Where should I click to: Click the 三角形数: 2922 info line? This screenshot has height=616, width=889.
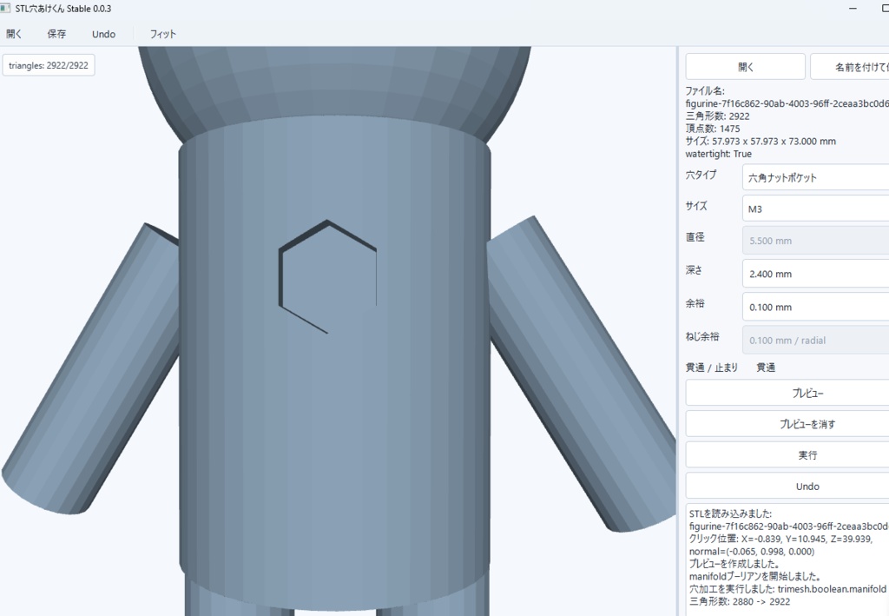coord(717,116)
